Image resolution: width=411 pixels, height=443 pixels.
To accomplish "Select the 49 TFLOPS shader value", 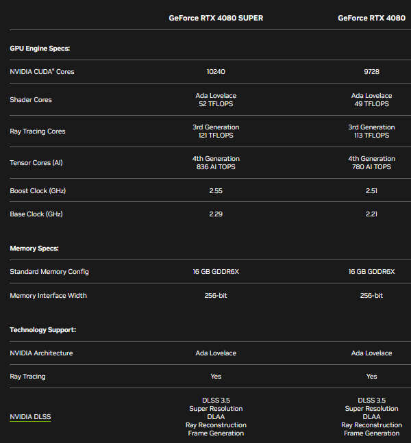I will pos(371,104).
